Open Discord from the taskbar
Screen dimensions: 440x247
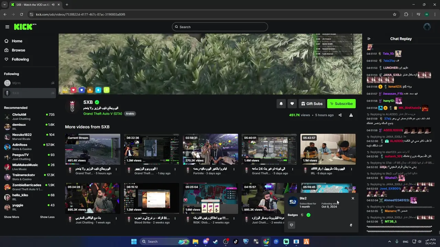pyautogui.click(x=206, y=242)
